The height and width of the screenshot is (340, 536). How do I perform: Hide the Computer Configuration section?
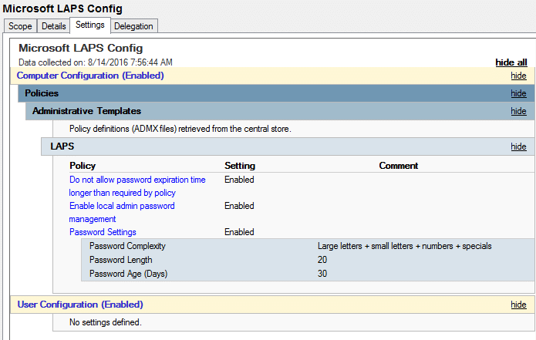518,76
